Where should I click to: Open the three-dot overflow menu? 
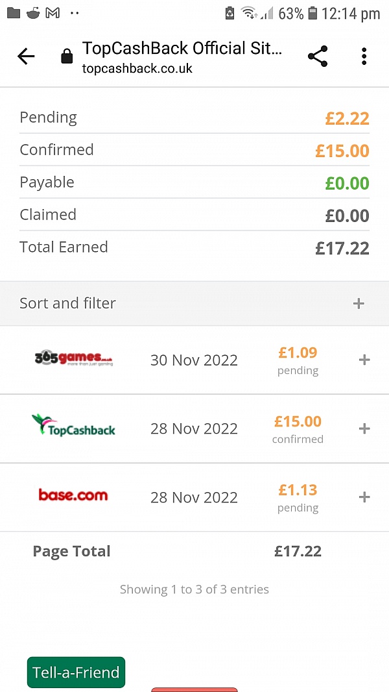[x=364, y=56]
